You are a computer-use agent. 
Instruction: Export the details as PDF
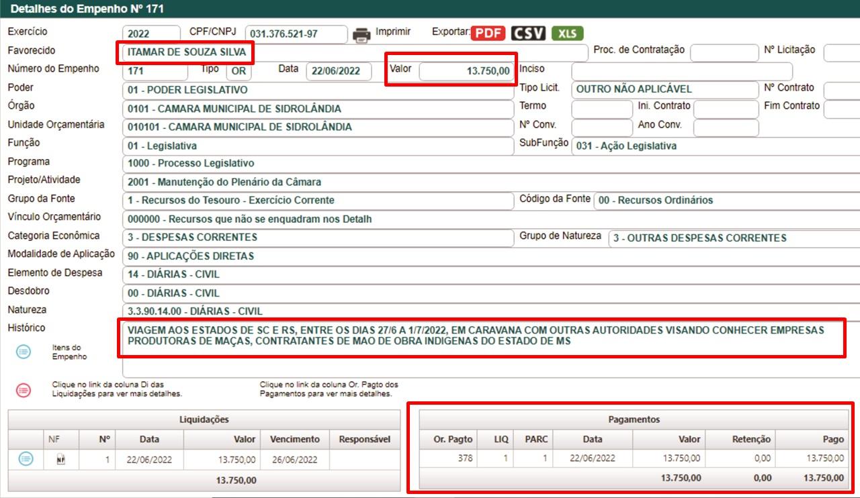pos(488,34)
